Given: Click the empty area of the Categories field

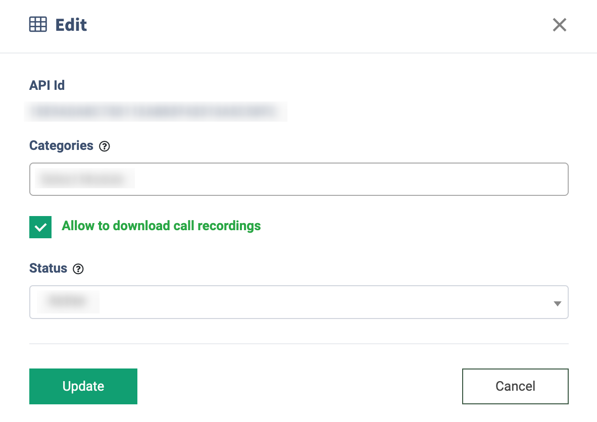Looking at the screenshot, I should coord(351,179).
